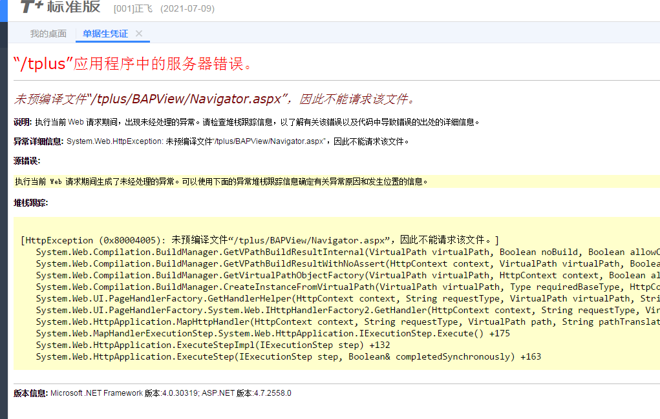Click the 版本信息: label
The image size is (660, 419).
pyautogui.click(x=31, y=393)
